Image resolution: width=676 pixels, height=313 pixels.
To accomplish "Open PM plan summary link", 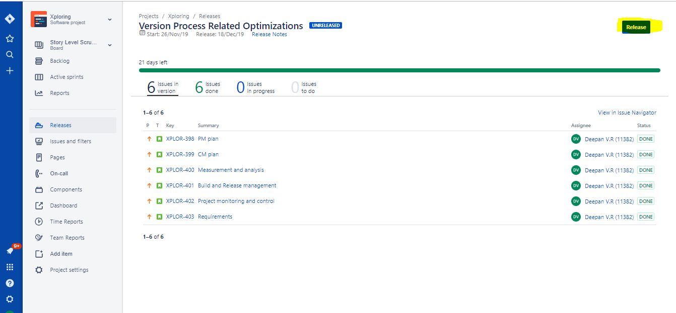I will [208, 139].
